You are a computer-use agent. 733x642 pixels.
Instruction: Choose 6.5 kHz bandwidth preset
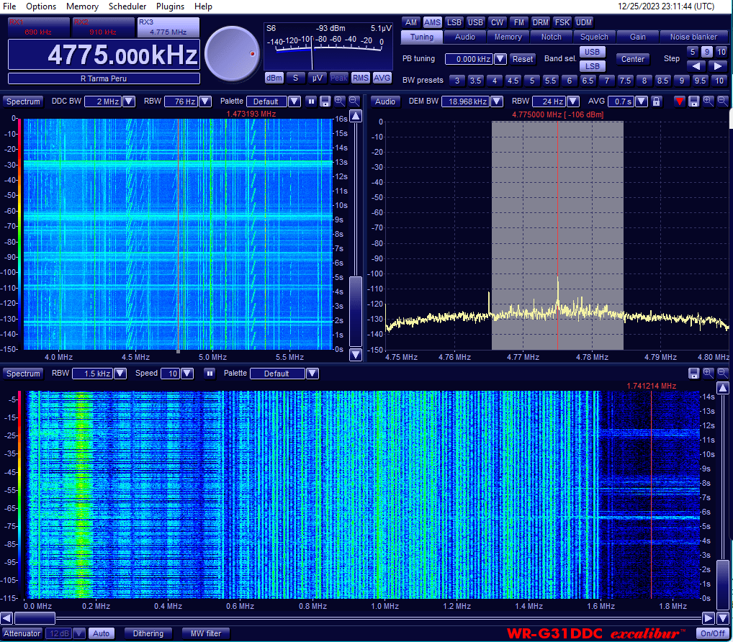click(588, 81)
